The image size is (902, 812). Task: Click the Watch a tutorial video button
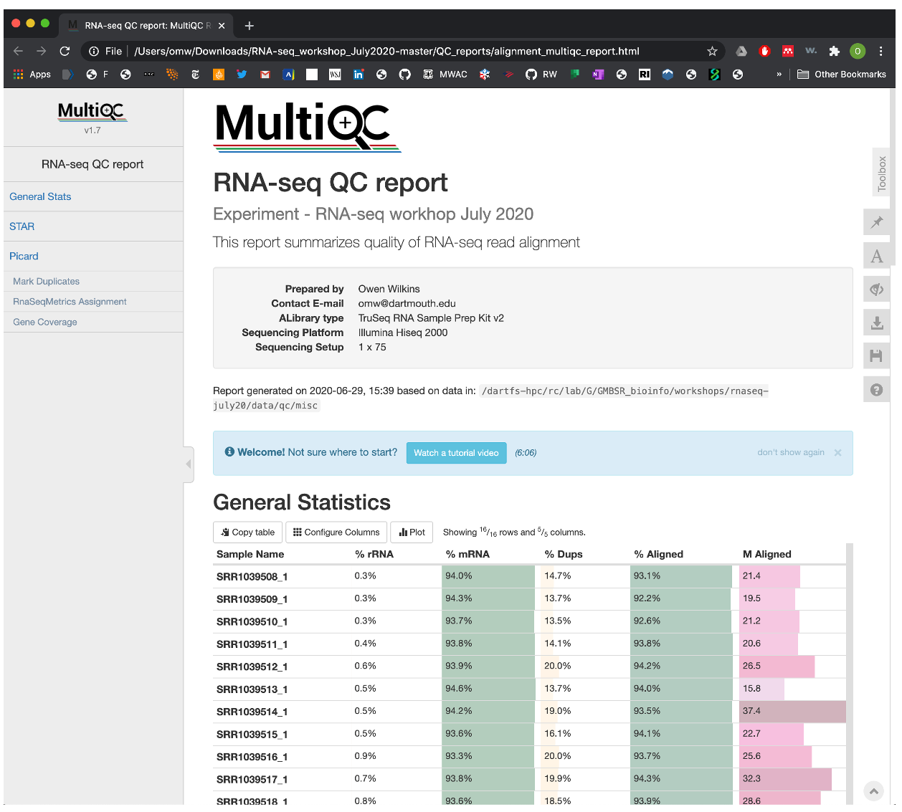point(456,453)
